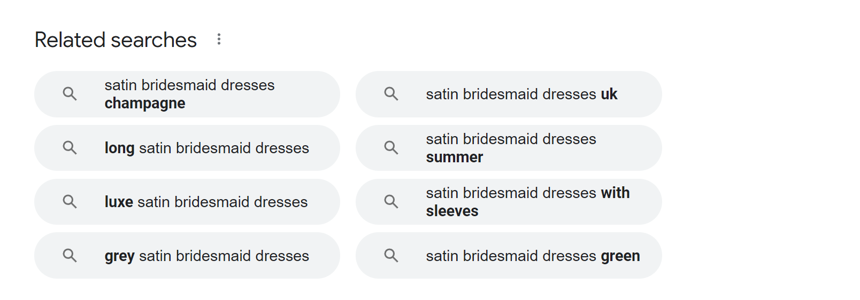This screenshot has width=860, height=300.
Task: Click search icon next to summer suggestion
Action: point(391,148)
